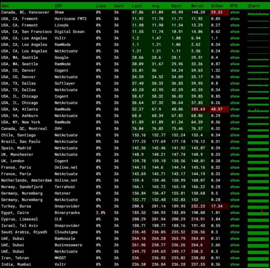
Task: Click the Loss column header
Action: [x=101, y=6]
